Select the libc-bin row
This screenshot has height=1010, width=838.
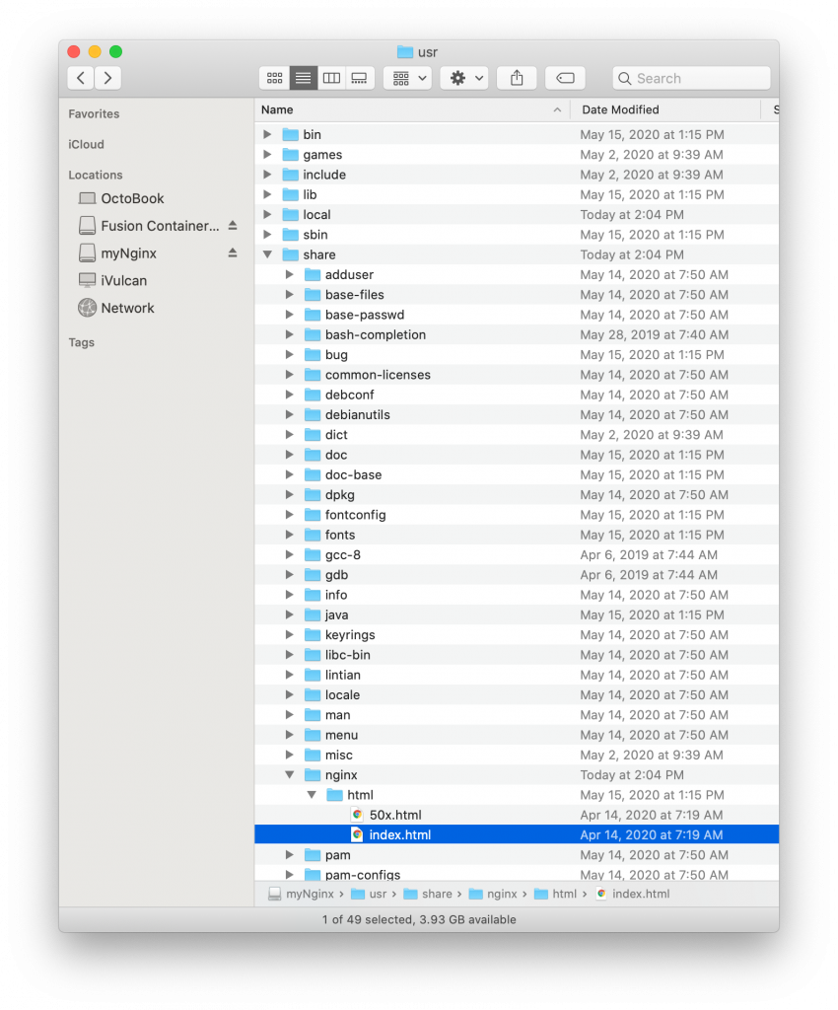517,655
